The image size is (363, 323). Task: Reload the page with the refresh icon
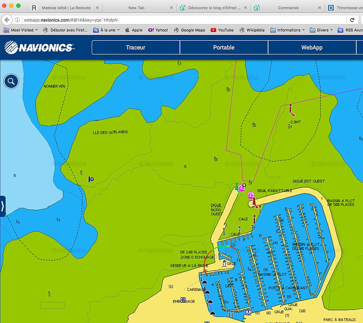(x=352, y=20)
